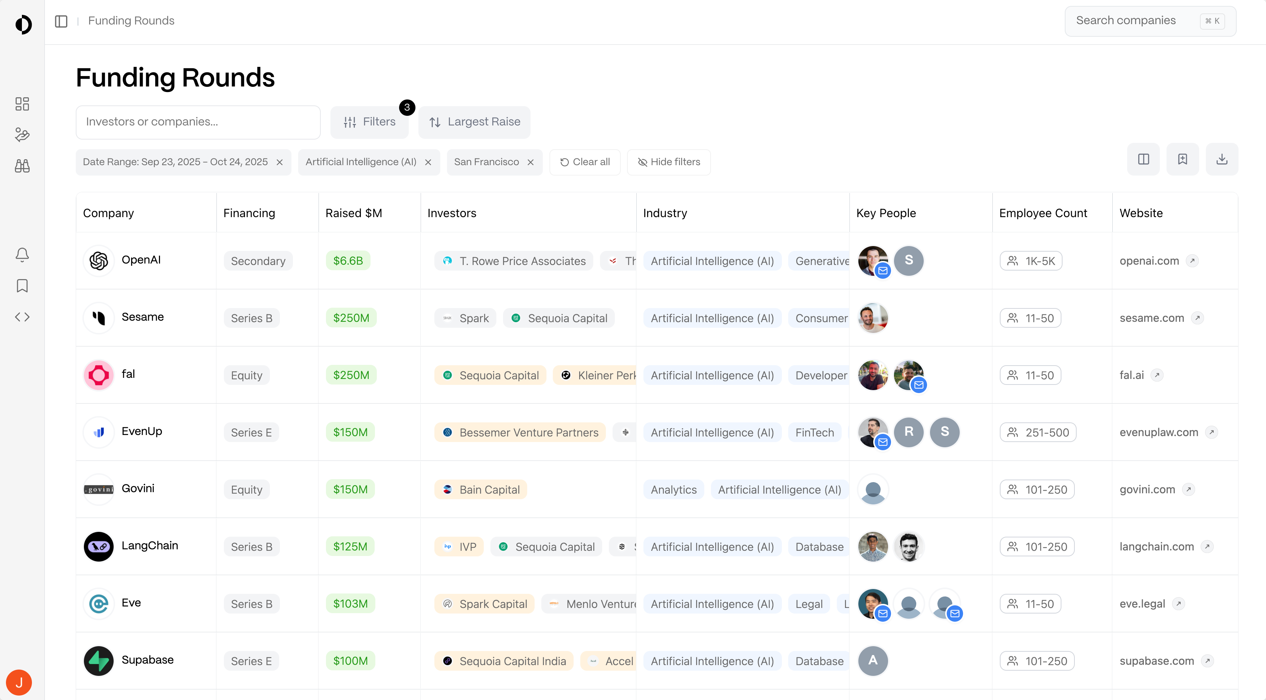Remove the San Francisco filter chip
Viewport: 1266px width, 700px height.
tap(531, 162)
